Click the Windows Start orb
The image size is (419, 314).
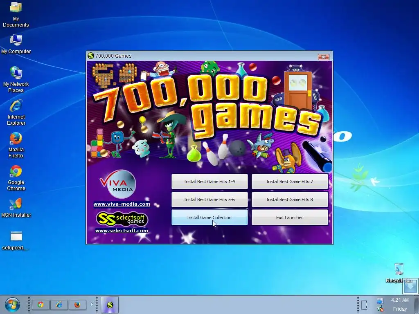12,305
